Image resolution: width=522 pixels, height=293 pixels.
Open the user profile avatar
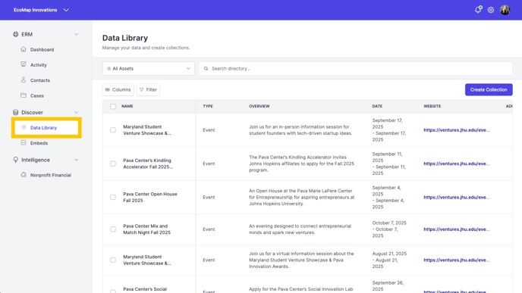click(505, 10)
